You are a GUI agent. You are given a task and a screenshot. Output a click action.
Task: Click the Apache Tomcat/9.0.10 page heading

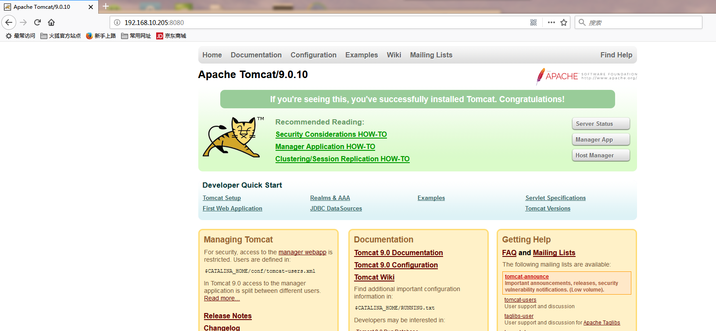[x=253, y=75]
